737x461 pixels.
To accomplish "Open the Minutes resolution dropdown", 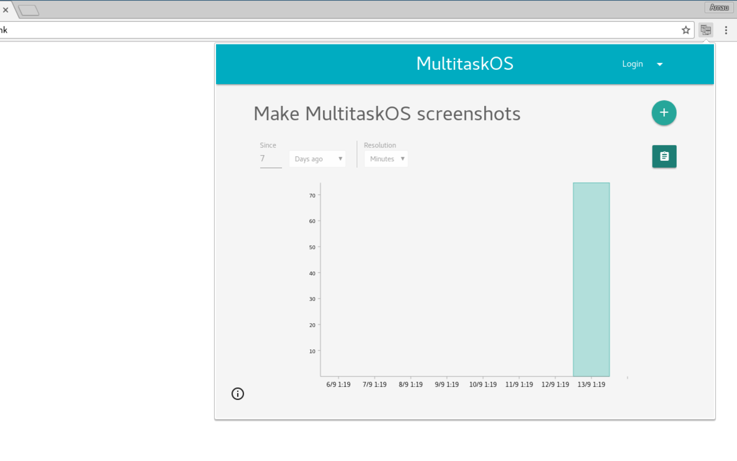I will tap(386, 158).
